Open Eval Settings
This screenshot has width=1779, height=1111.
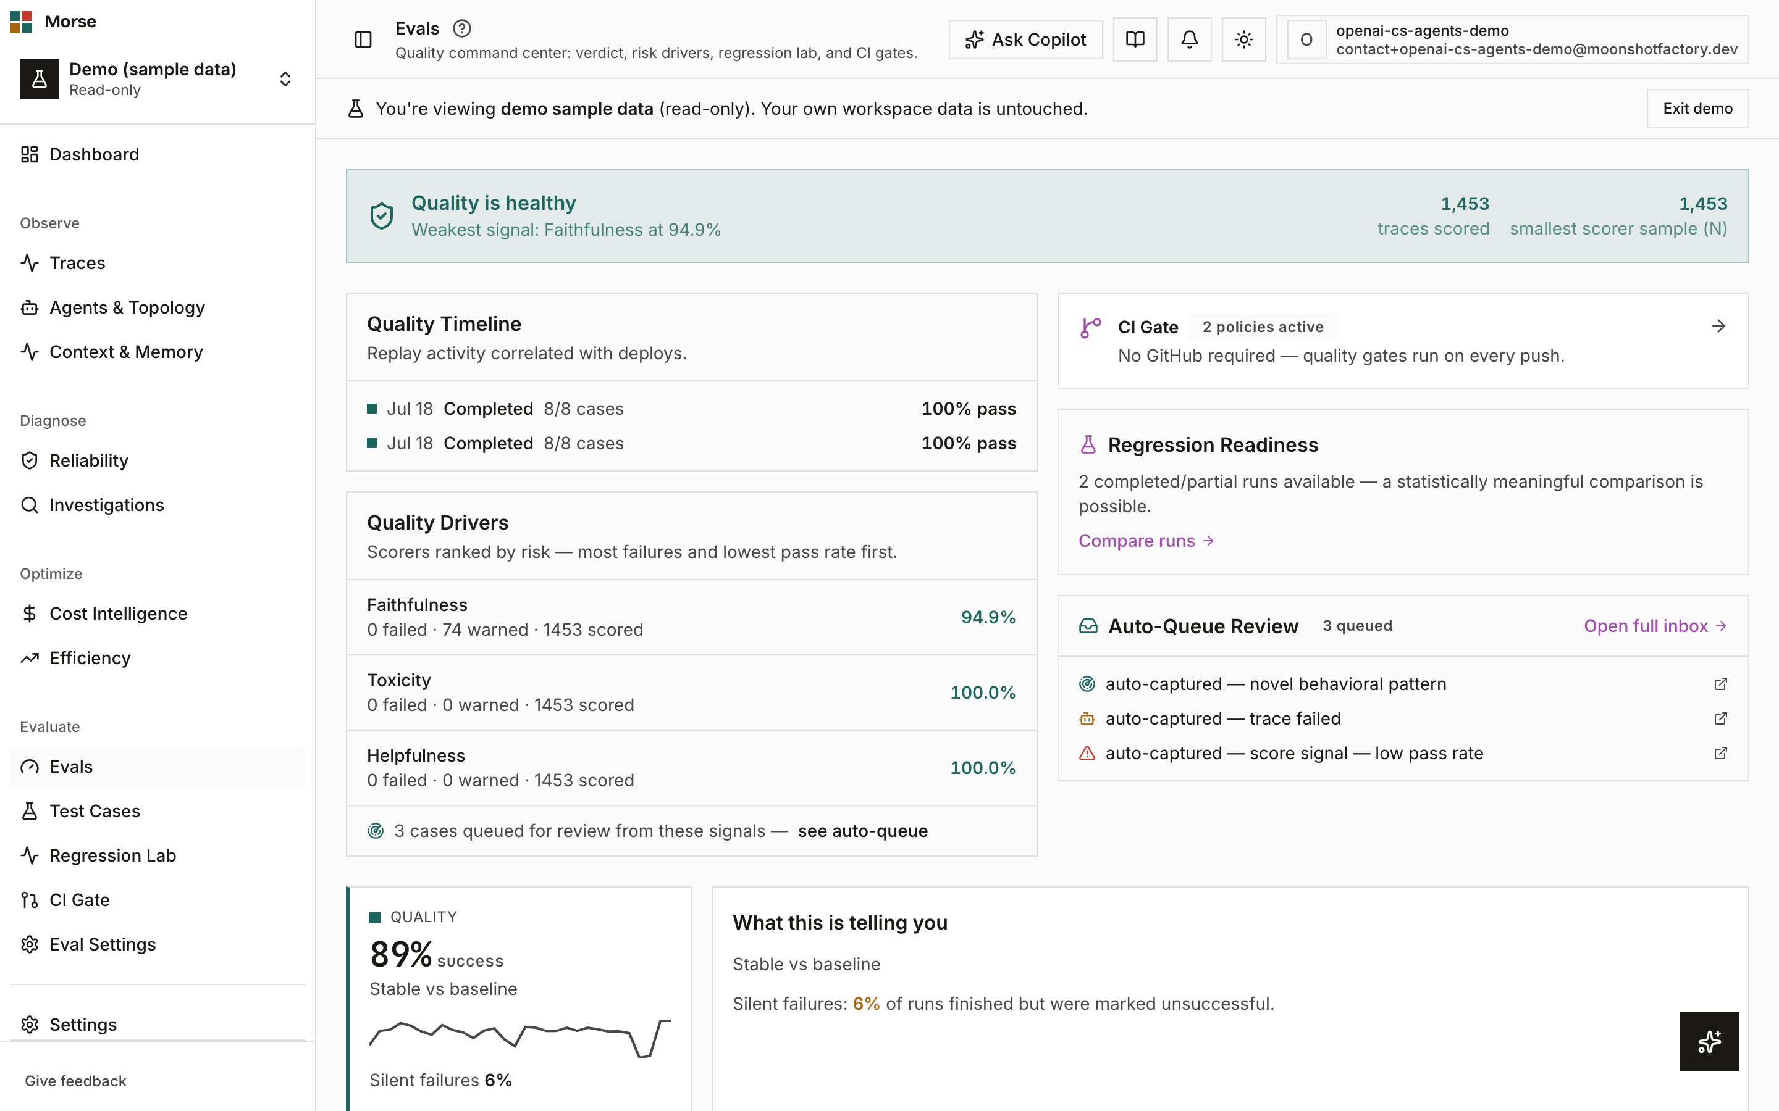[x=158, y=944]
